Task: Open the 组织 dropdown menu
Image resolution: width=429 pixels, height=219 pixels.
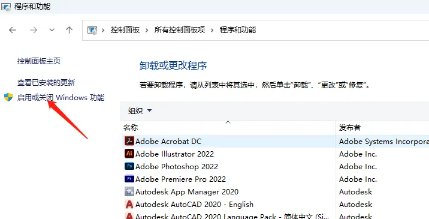Action: click(x=140, y=111)
